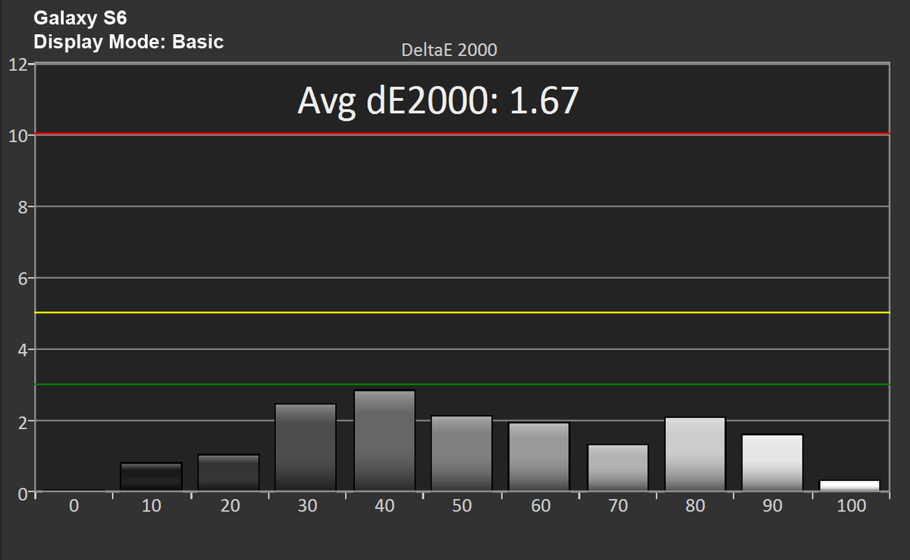Screen dimensions: 910x560
Task: Click the bar at 90 percent
Action: [x=773, y=462]
